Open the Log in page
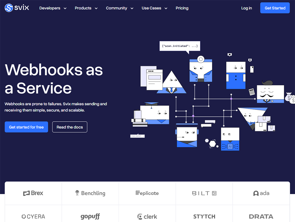The height and width of the screenshot is (222, 295). [246, 8]
